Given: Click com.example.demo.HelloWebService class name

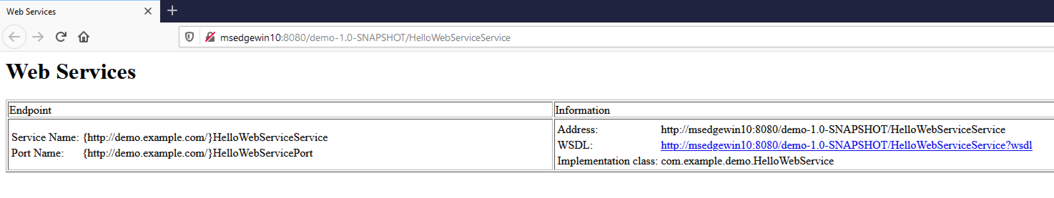Looking at the screenshot, I should pos(747,161).
